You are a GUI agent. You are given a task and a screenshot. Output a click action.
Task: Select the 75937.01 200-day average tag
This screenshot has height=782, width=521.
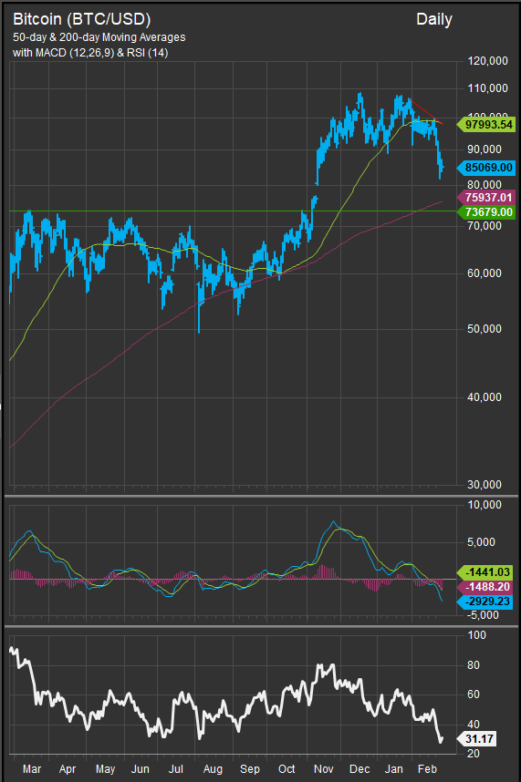[x=486, y=198]
